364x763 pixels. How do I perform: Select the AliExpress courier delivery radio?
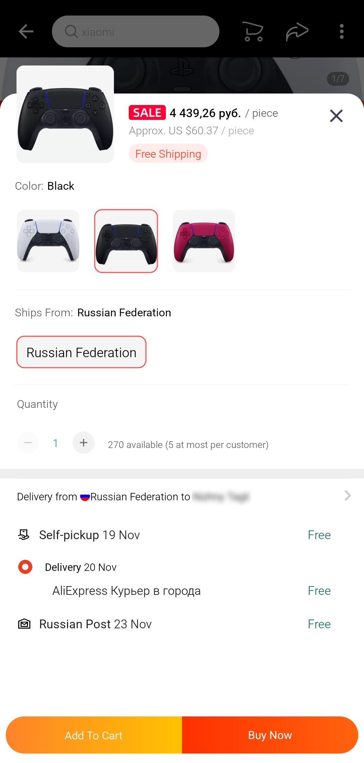coord(25,567)
